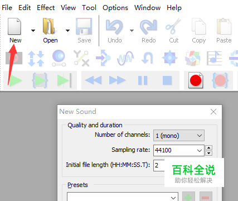Open the Tool menu

[89, 8]
